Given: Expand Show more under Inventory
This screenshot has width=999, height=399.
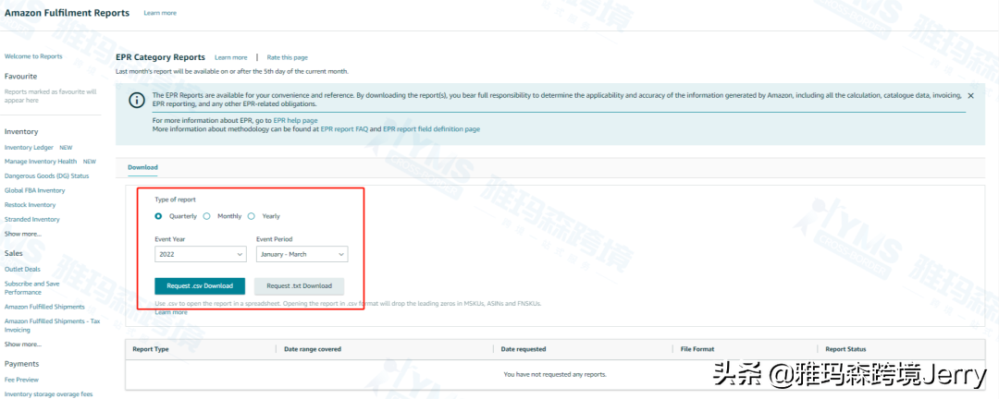Looking at the screenshot, I should pos(23,234).
